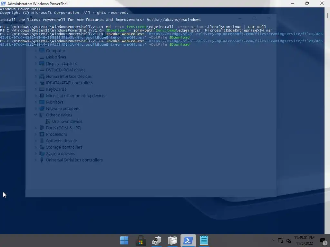The image size is (330, 247).
Task: Click 'Storage controllers' label in Device Manager
Action: [x=64, y=147]
